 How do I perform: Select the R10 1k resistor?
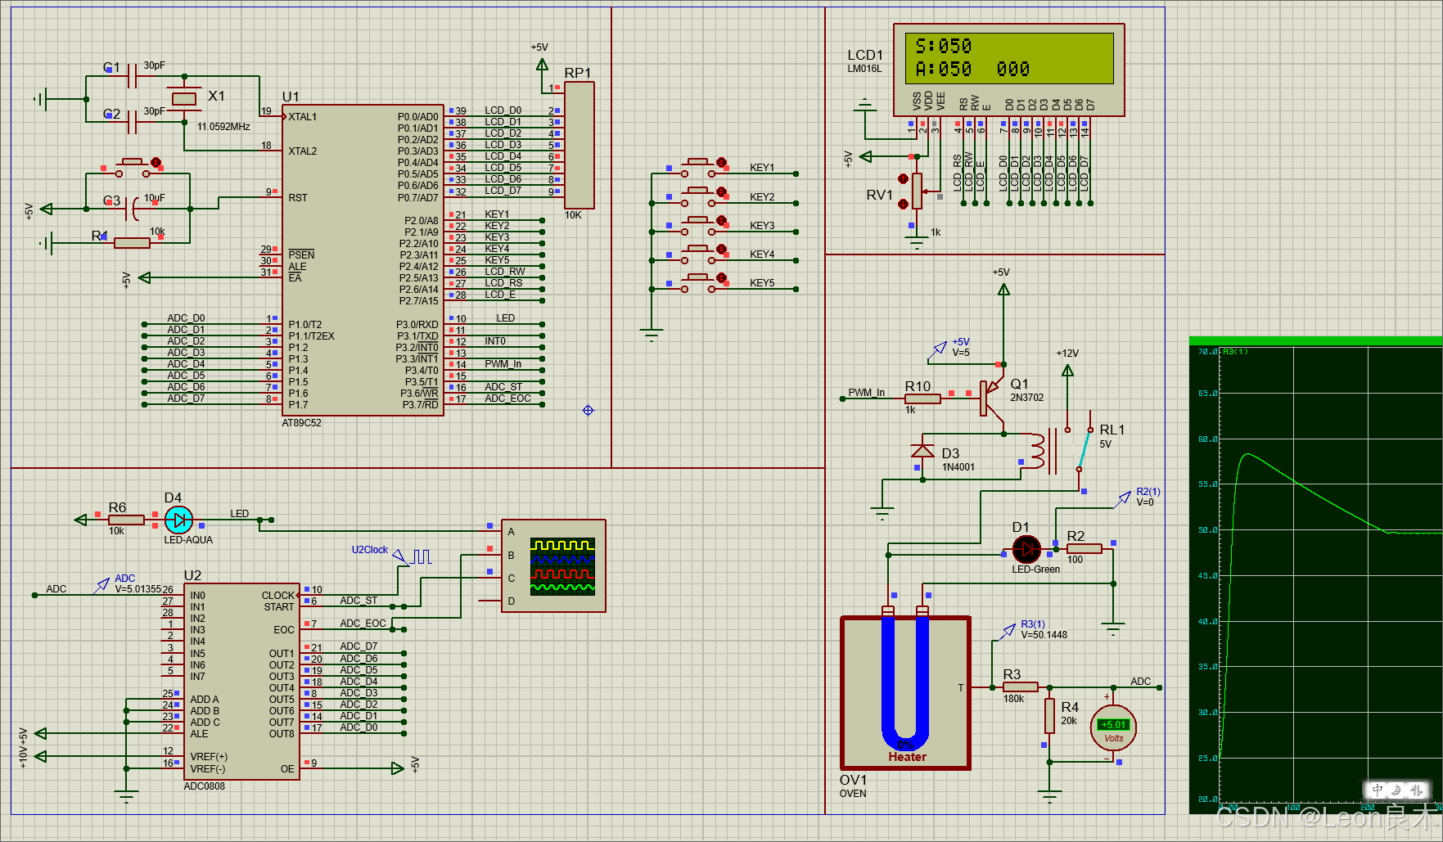tap(922, 398)
